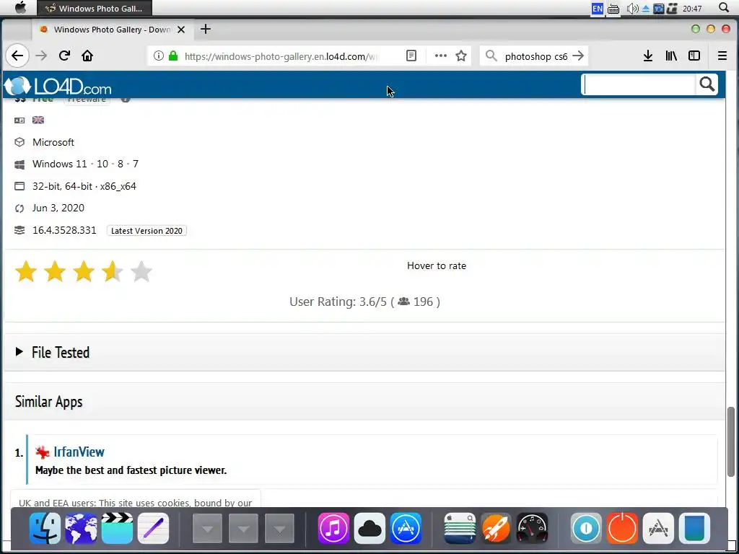Open the browser home page
The height and width of the screenshot is (554, 739).
click(x=87, y=56)
